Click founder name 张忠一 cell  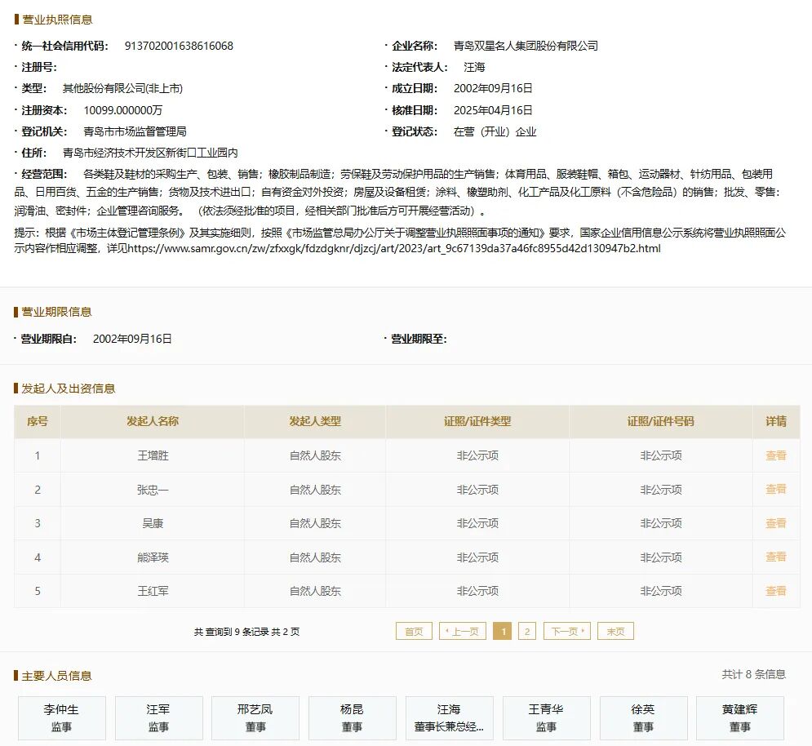(x=153, y=490)
